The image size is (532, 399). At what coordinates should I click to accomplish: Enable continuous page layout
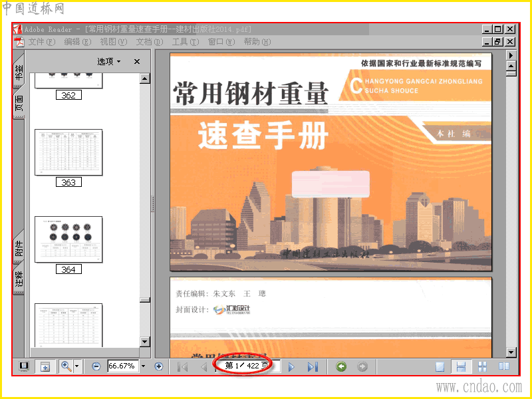point(461,366)
